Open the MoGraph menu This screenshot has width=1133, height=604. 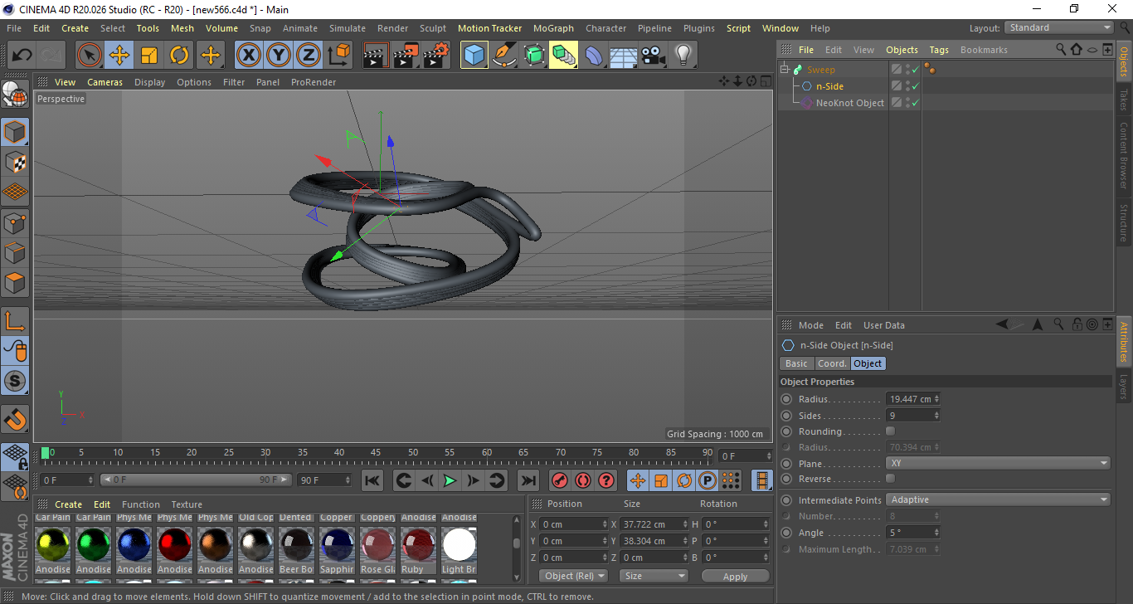[x=553, y=28]
